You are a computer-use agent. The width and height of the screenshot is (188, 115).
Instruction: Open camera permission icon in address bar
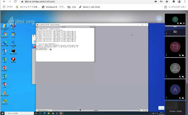[156, 2]
